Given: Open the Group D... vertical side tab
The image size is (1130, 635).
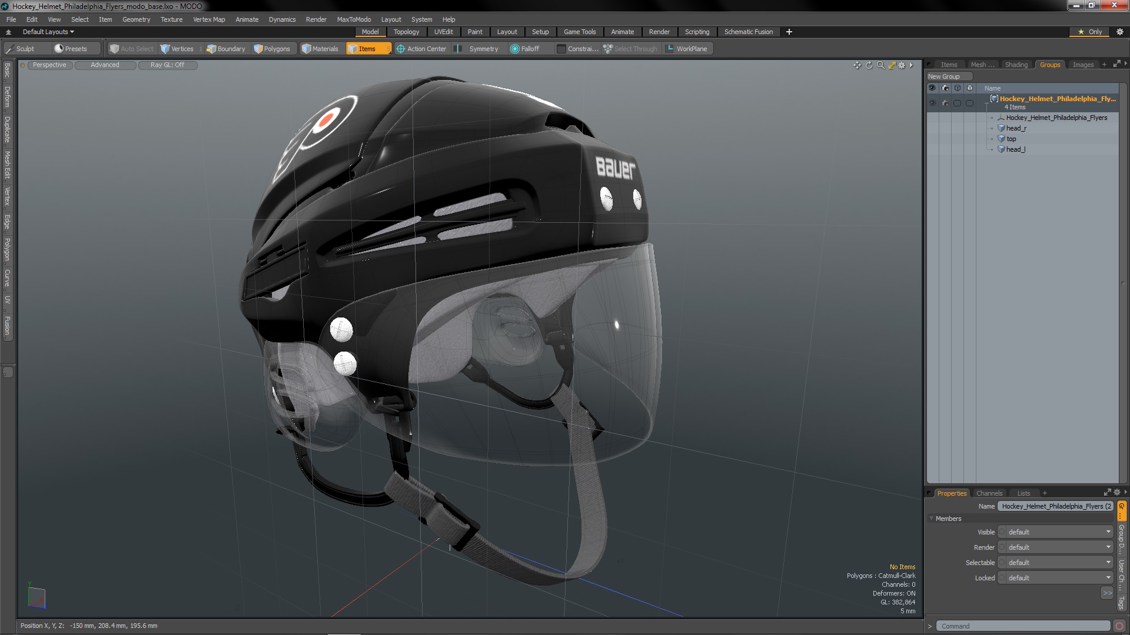Looking at the screenshot, I should pos(1122,540).
